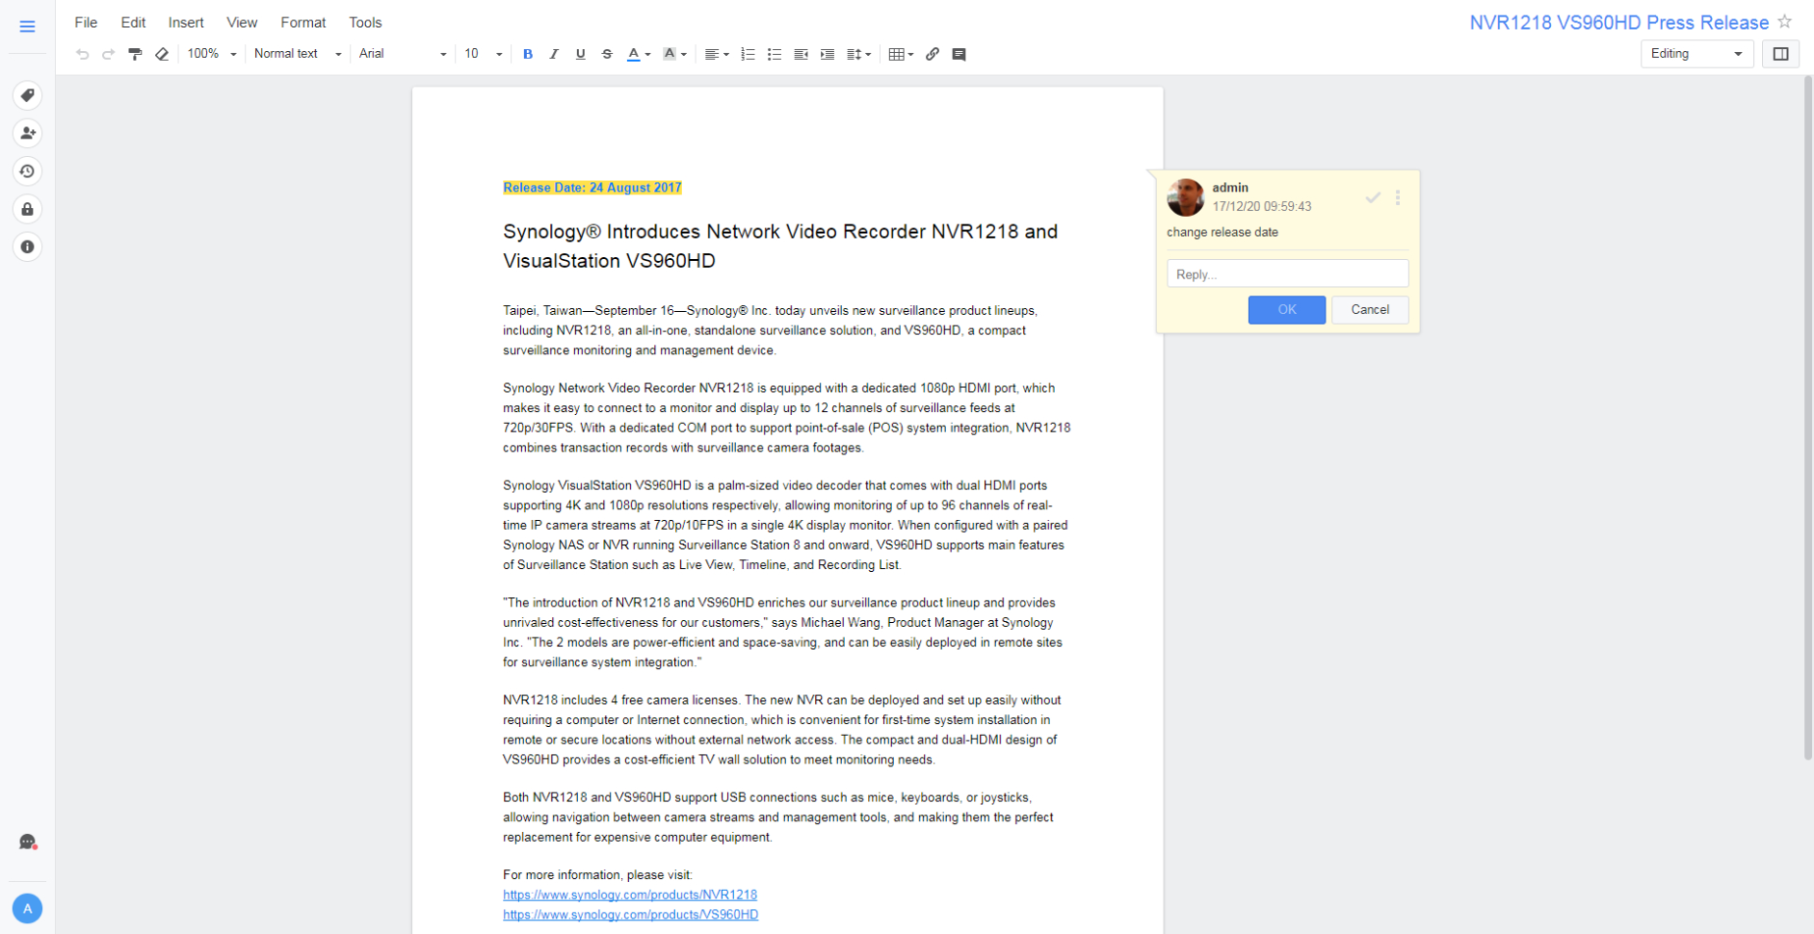1814x934 pixels.
Task: Insert a hyperlink from the toolbar
Action: (x=932, y=54)
